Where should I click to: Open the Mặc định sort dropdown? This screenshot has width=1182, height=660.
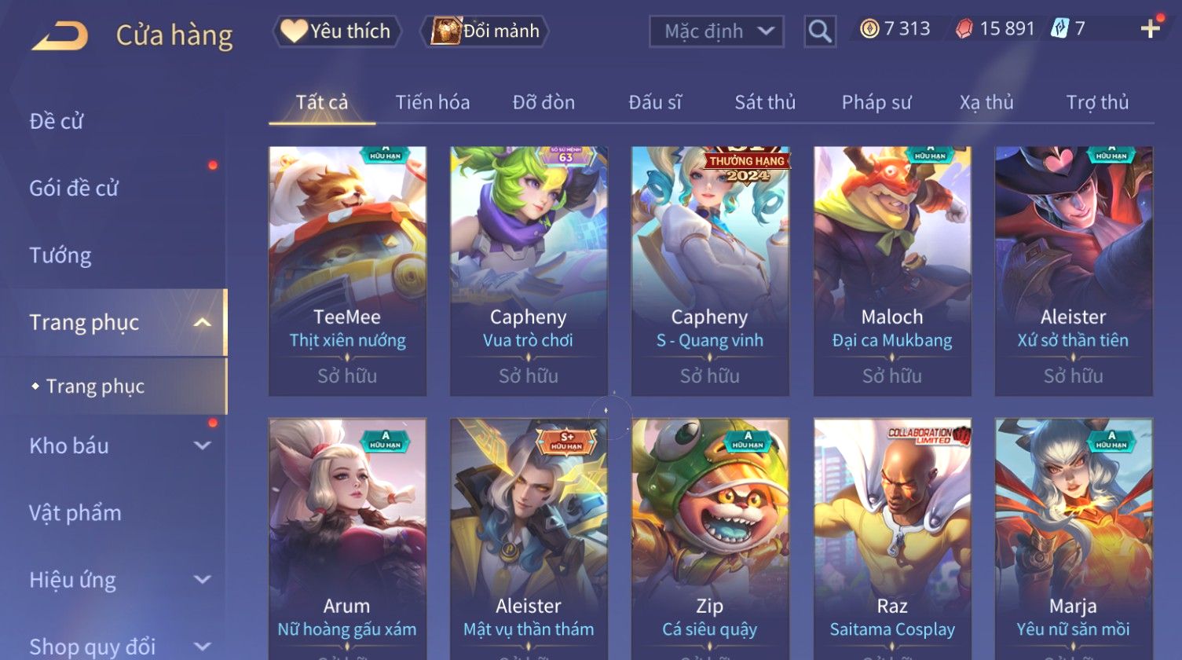tap(716, 31)
